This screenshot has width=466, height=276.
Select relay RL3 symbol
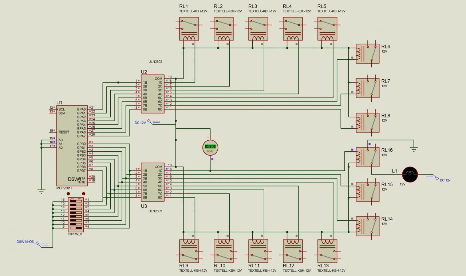point(258,29)
